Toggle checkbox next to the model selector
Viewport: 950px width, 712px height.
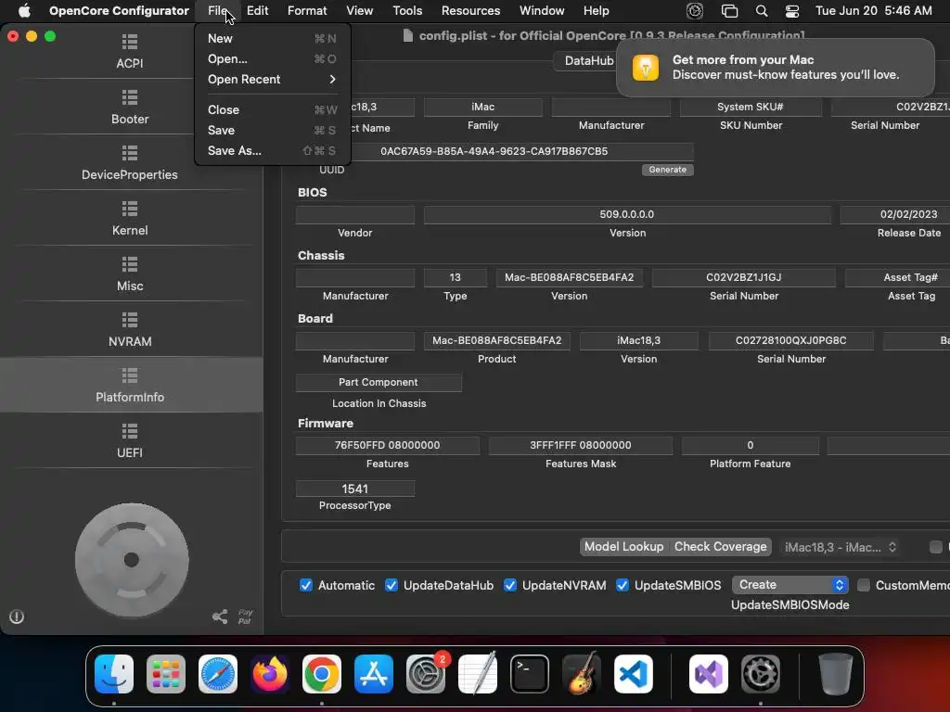[x=936, y=547]
